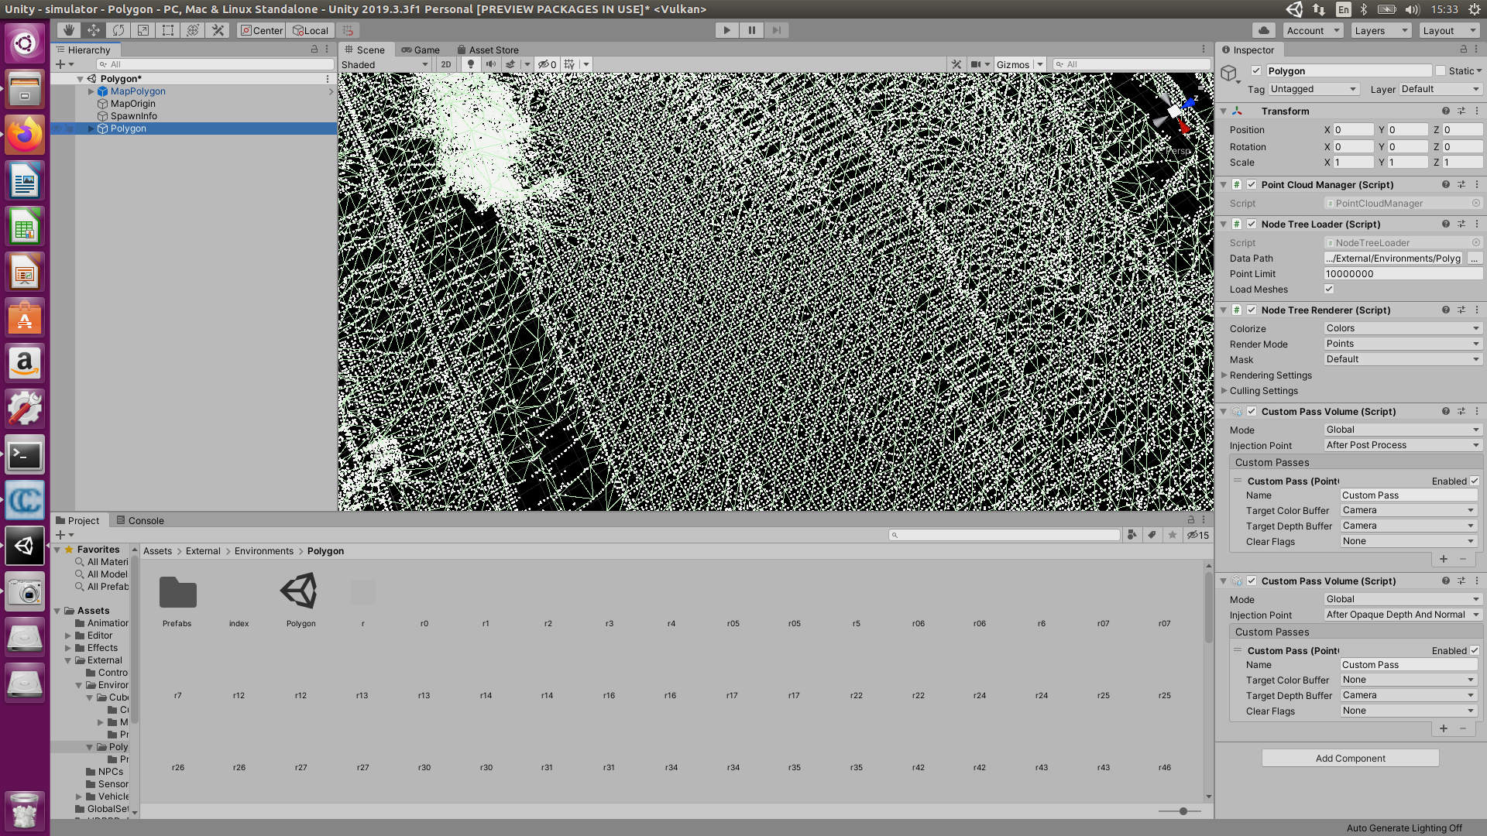Screen dimensions: 1487x836
Task: Select the Rect Transform tool
Action: tap(167, 30)
